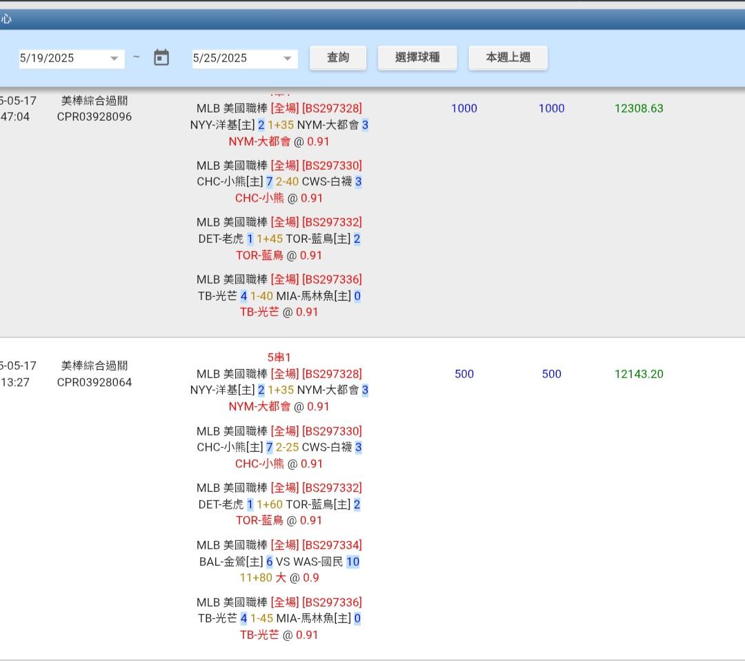This screenshot has width=745, height=661.
Task: Click 美棒綜合過關 above CPR03928064
Action: (95, 366)
